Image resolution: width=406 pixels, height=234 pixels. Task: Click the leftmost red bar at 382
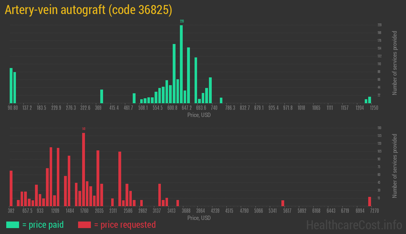[x=11, y=188]
